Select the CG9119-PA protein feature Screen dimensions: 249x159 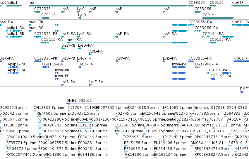45,67
